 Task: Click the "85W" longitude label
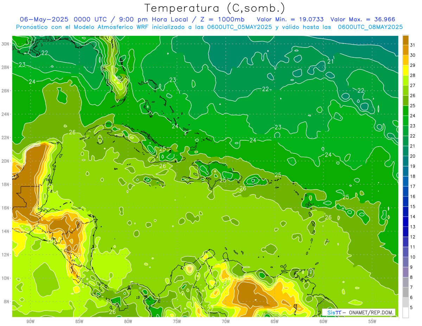pos(79,321)
